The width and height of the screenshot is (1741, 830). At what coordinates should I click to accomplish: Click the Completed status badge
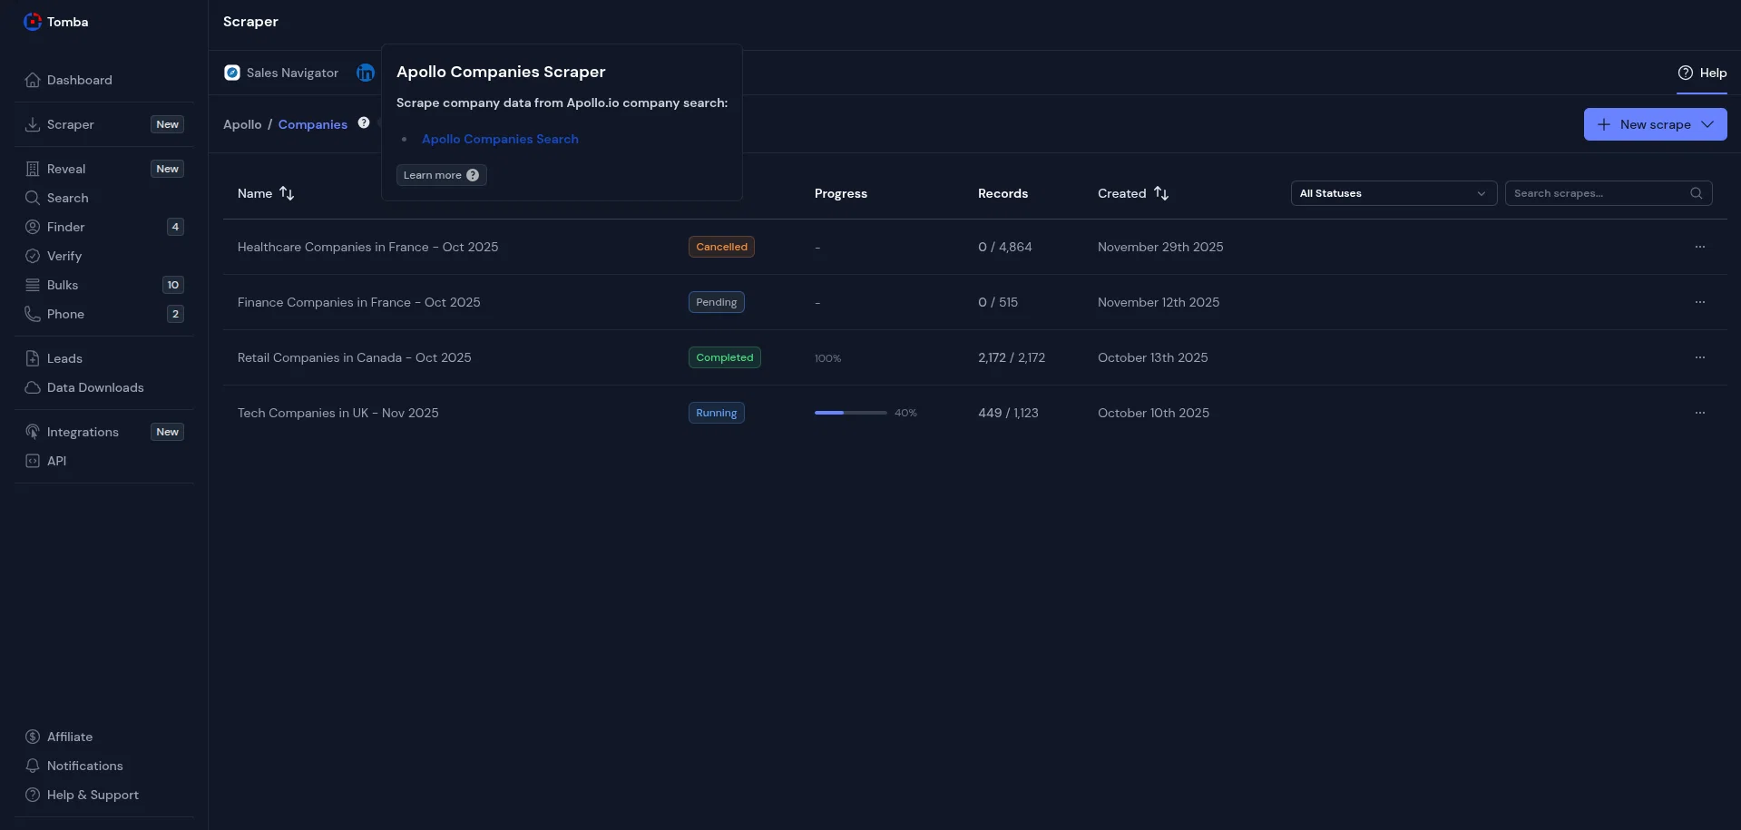[724, 357]
